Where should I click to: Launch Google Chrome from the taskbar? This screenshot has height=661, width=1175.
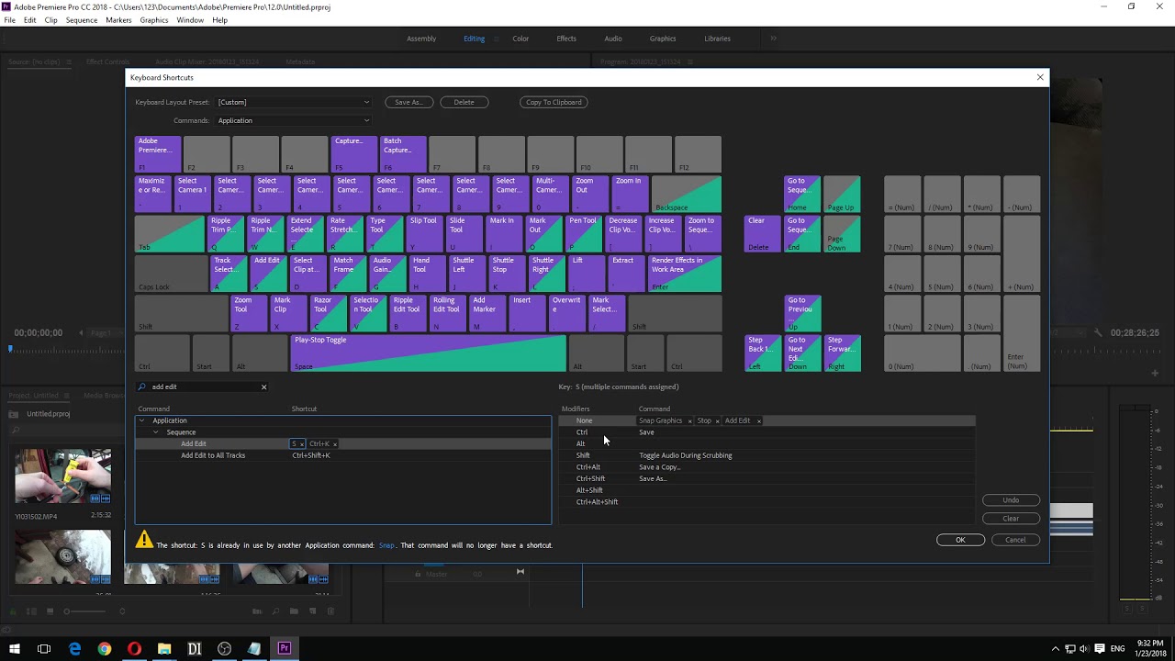tap(105, 648)
